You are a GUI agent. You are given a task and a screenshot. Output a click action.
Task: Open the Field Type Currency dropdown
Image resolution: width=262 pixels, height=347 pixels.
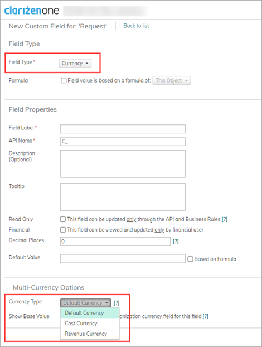(x=75, y=63)
